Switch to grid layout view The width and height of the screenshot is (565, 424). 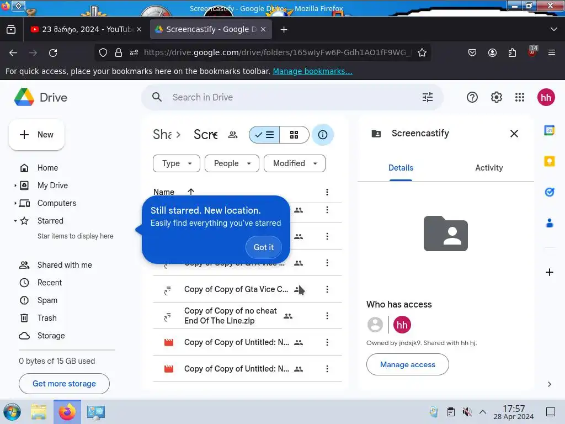click(x=294, y=135)
